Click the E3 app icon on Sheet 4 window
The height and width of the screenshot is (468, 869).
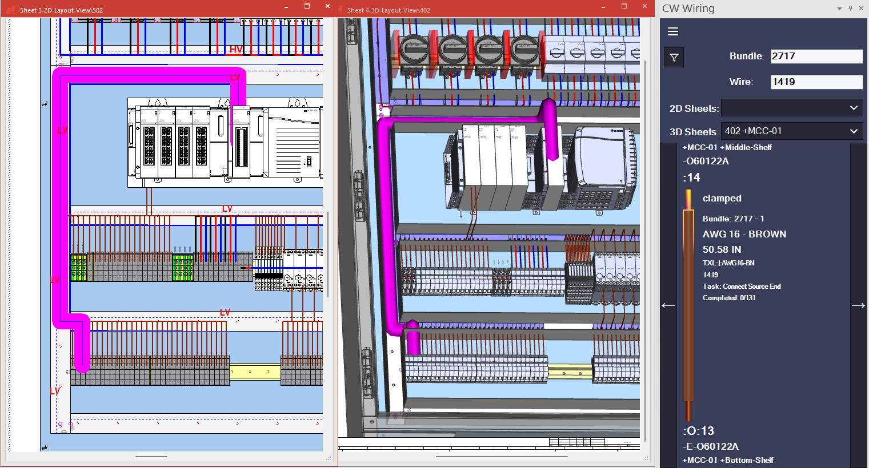click(341, 10)
